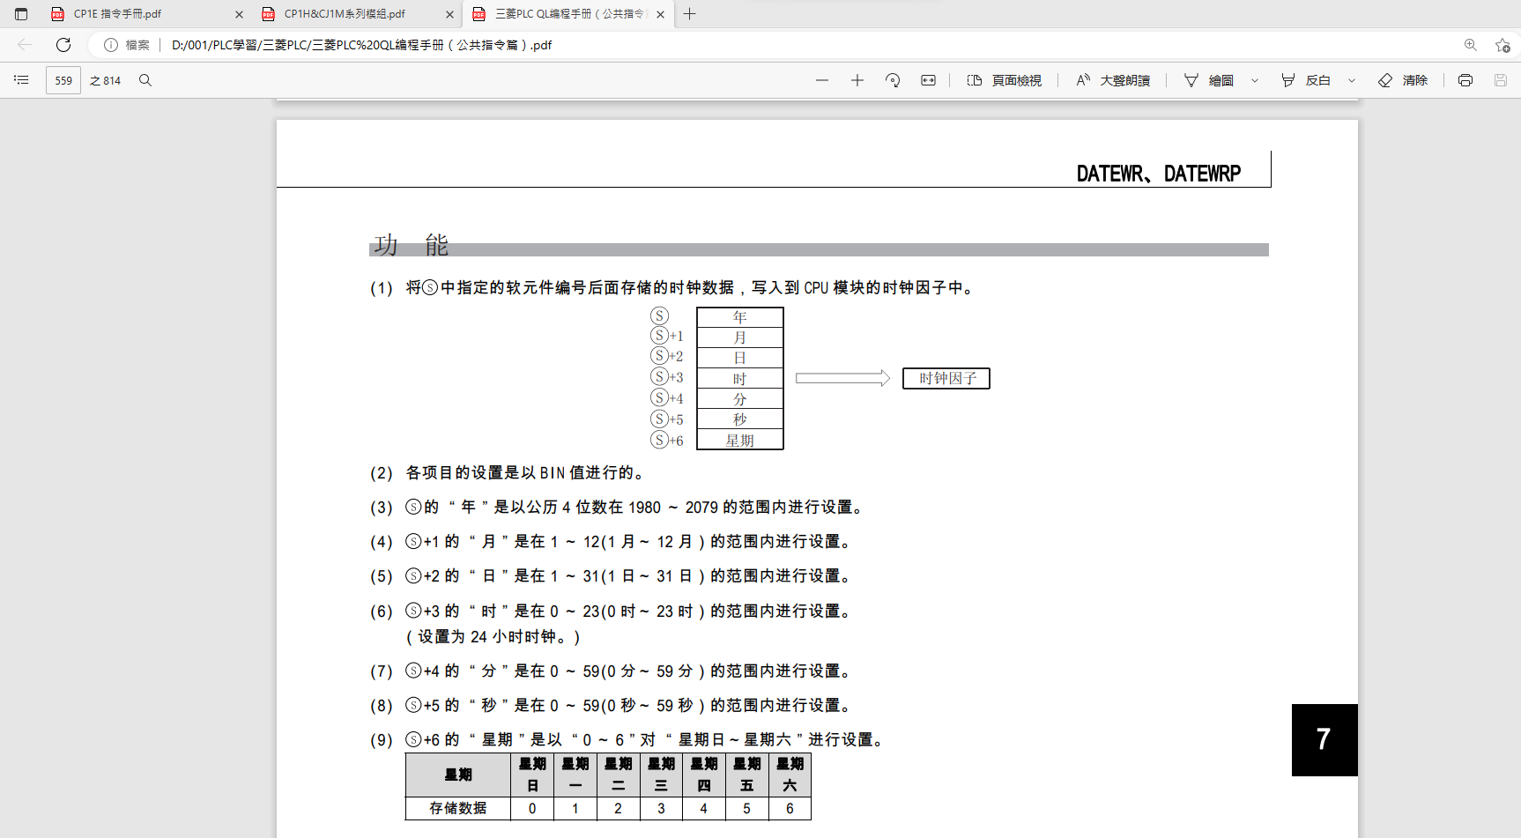1521x838 pixels.
Task: Open the 頁面檢視 page view menu
Action: [x=1005, y=80]
